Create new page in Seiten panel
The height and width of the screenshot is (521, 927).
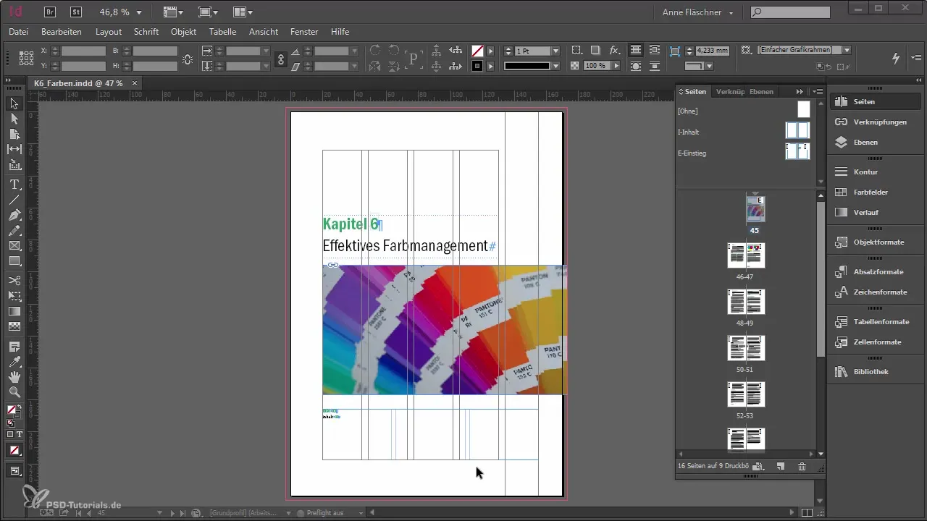coord(781,467)
